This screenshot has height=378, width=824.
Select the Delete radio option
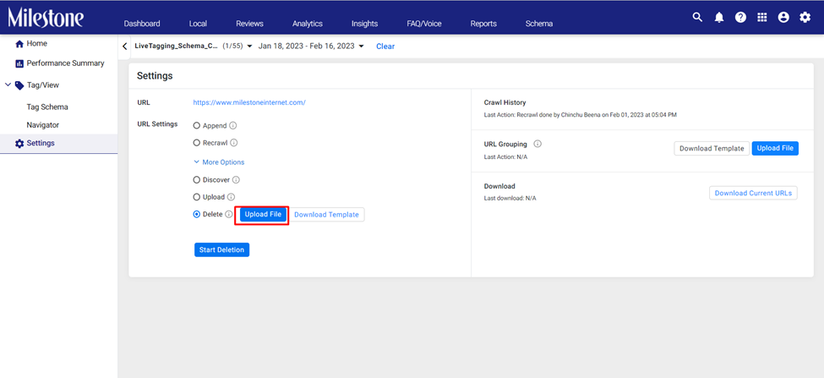(197, 215)
